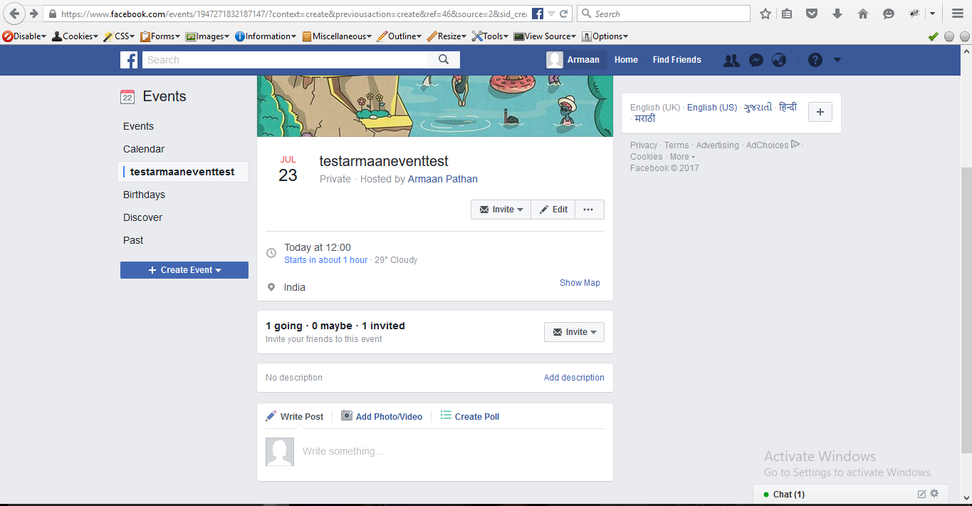Expand the More footer links dropdown

(682, 157)
